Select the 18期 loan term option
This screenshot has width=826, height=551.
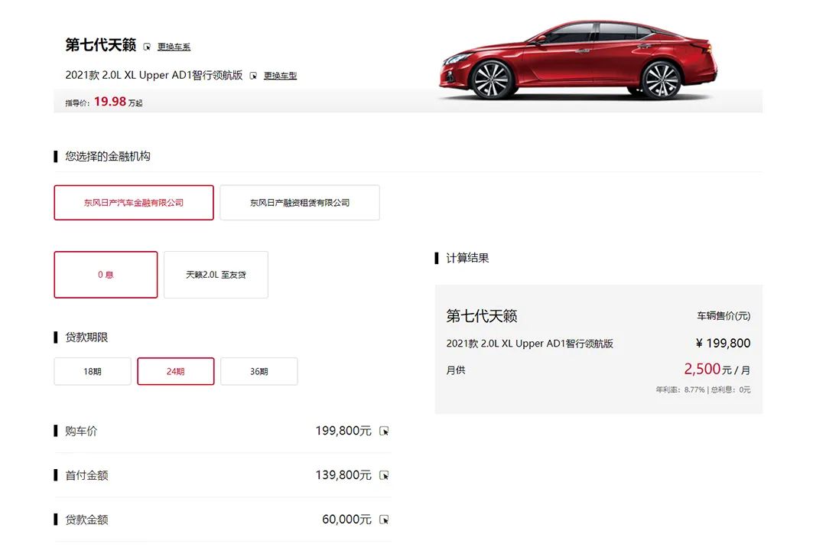coord(92,371)
